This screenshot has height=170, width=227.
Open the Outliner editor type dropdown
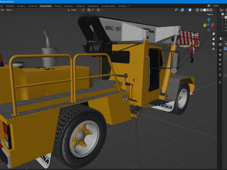(x=222, y=10)
